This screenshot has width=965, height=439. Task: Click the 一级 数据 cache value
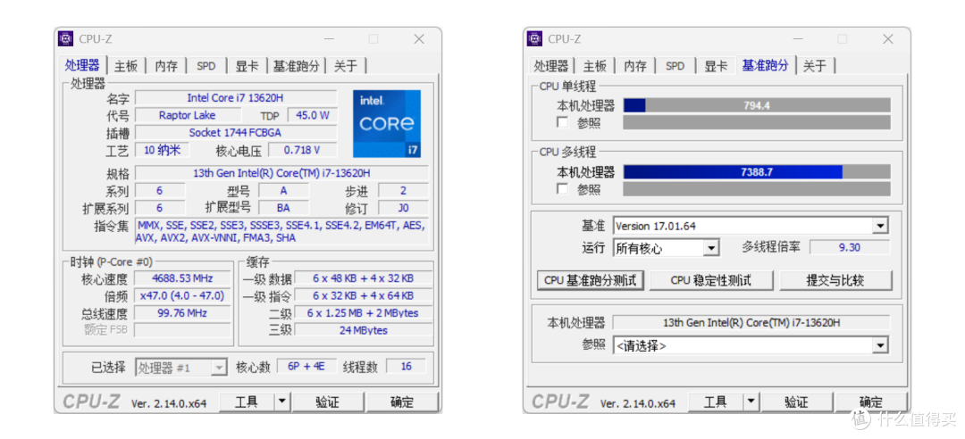[363, 278]
